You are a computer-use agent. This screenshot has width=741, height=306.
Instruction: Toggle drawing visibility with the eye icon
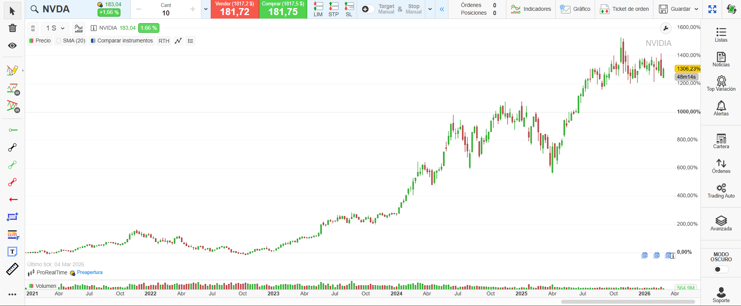coord(12,46)
